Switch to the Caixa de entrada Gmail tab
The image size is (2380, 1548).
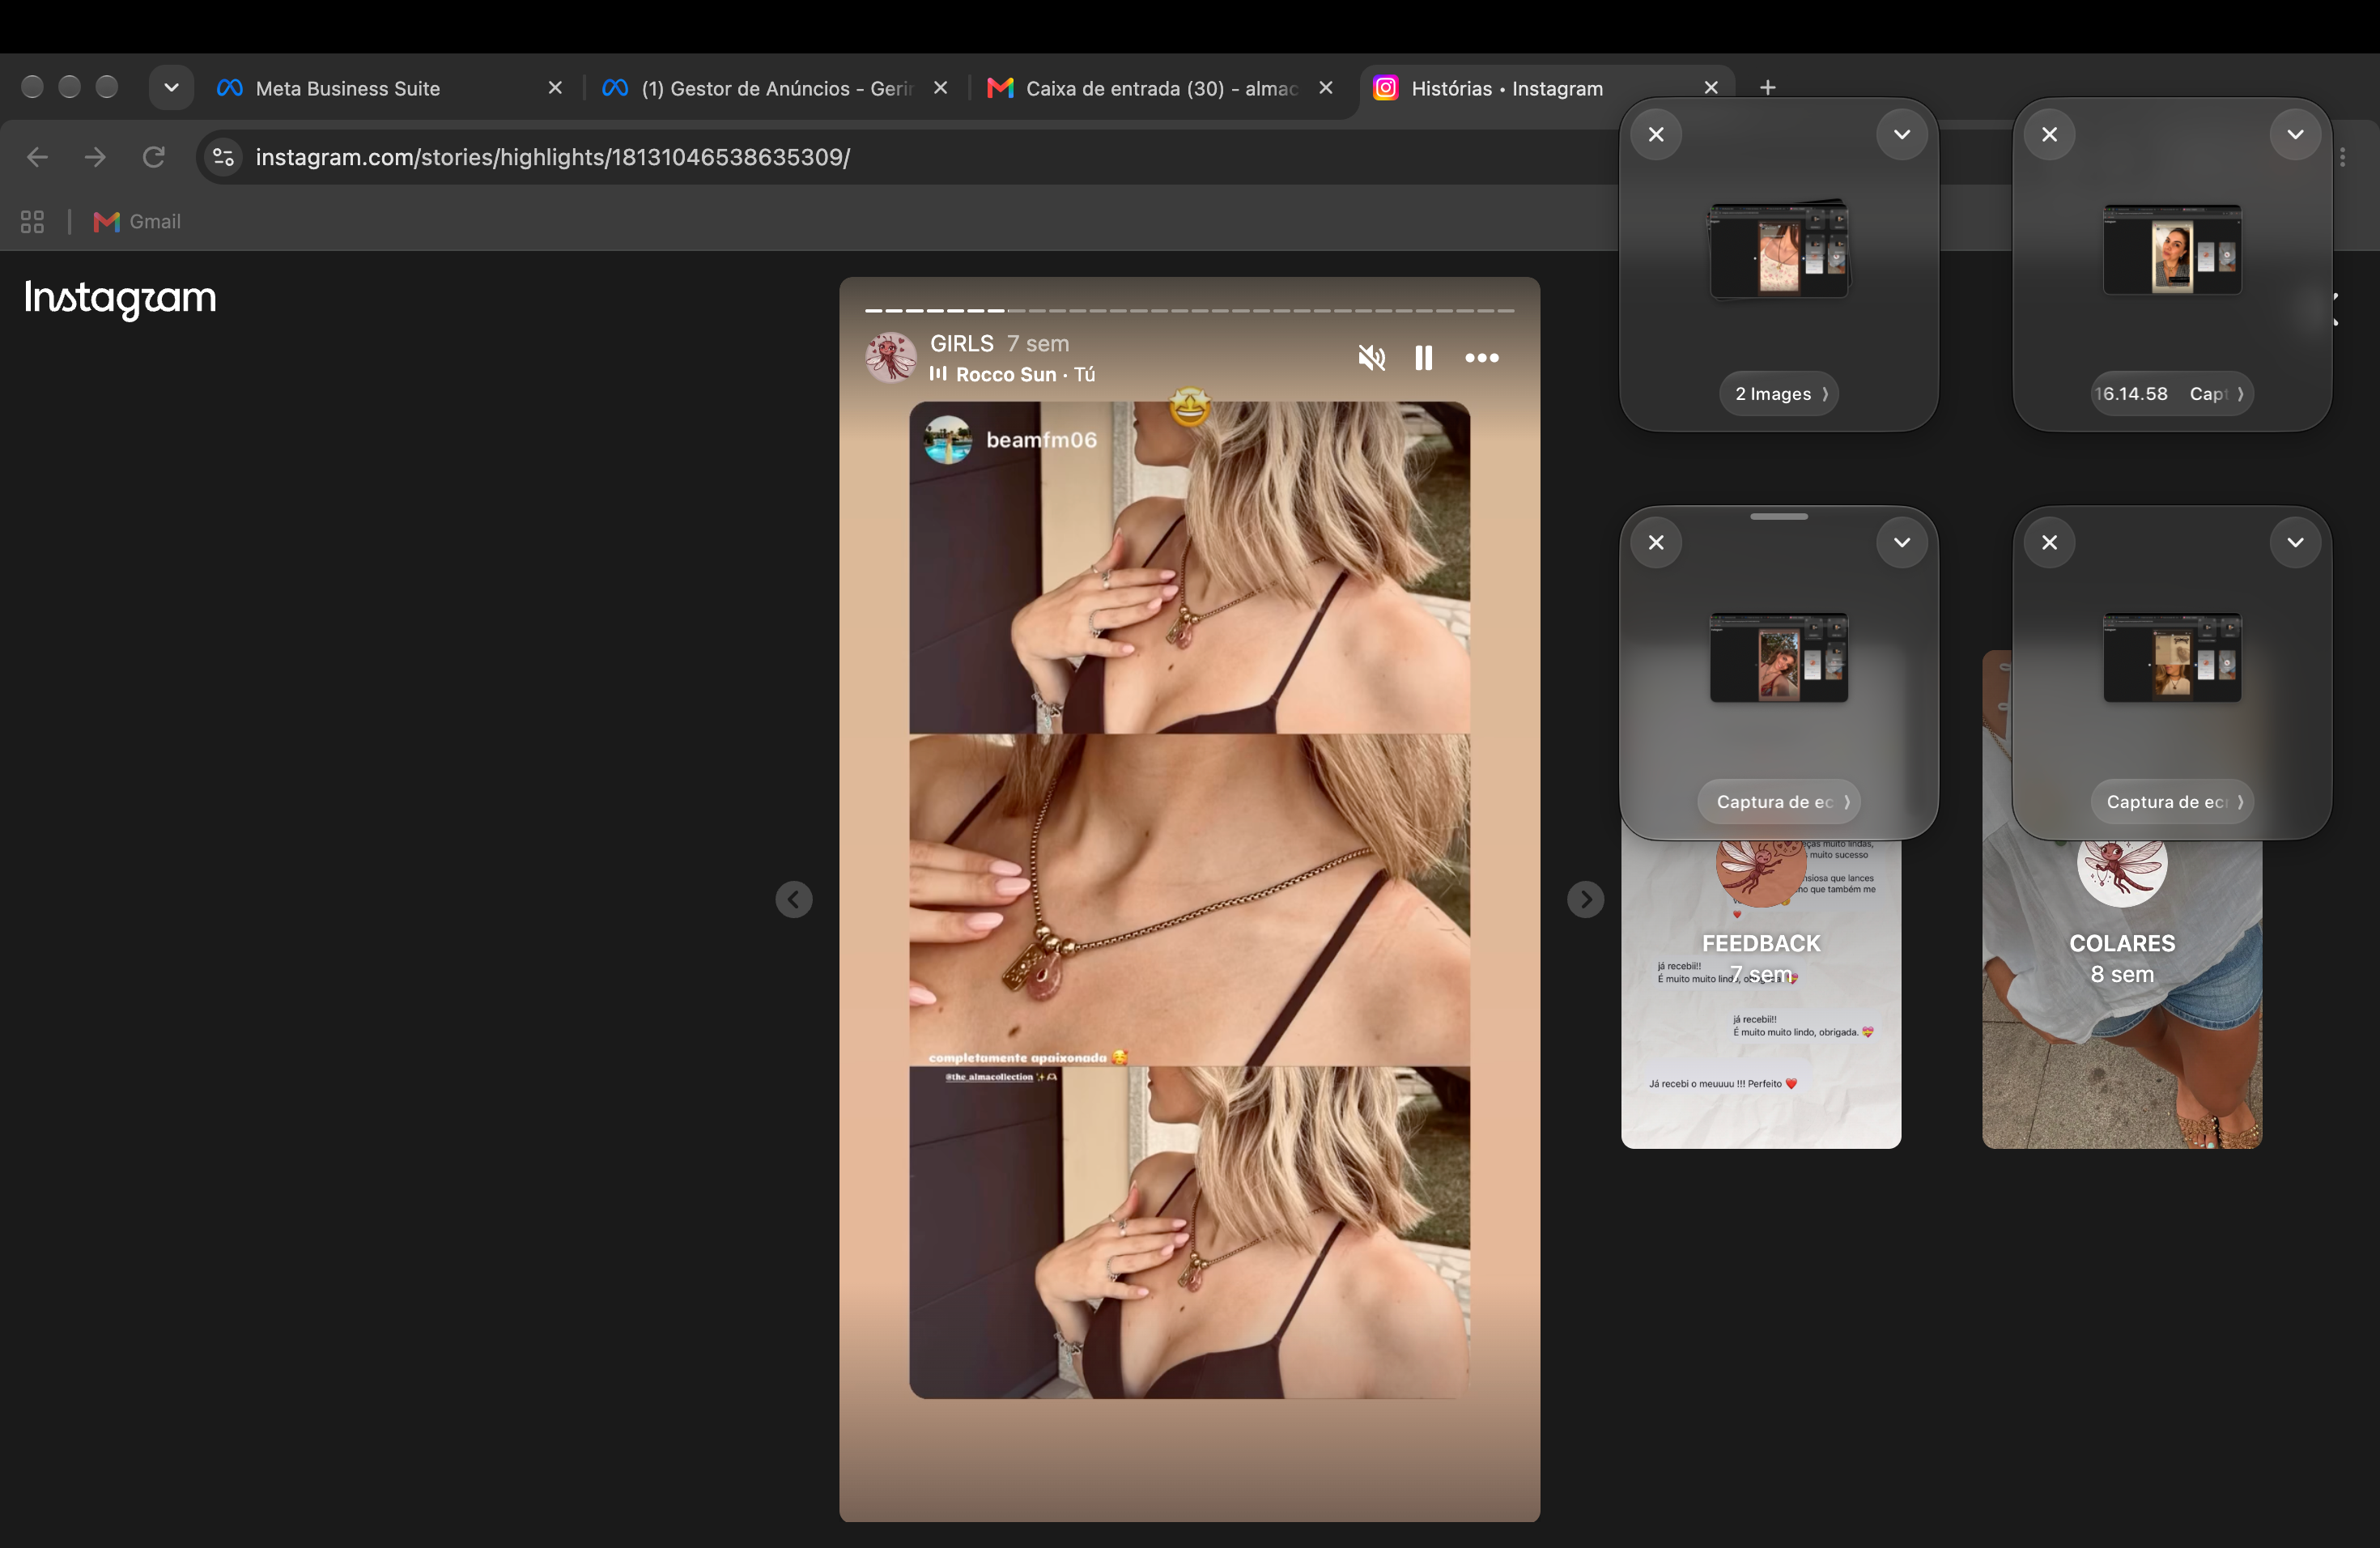[x=1160, y=88]
